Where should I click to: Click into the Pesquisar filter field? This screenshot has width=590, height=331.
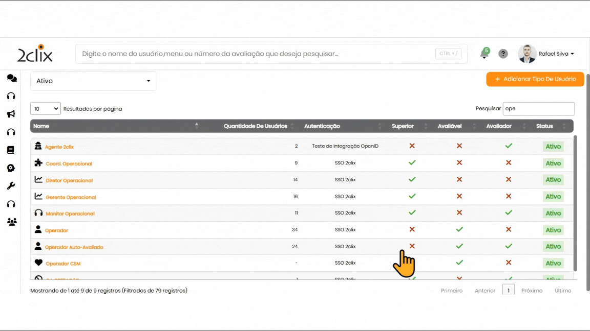[538, 109]
